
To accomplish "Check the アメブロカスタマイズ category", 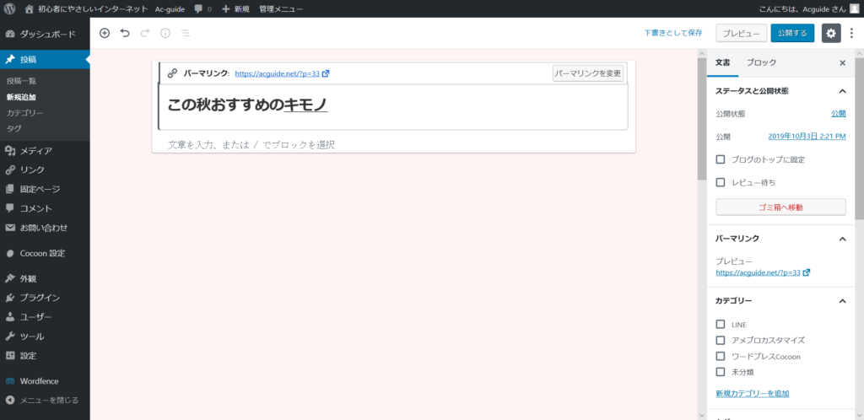I will pyautogui.click(x=721, y=340).
